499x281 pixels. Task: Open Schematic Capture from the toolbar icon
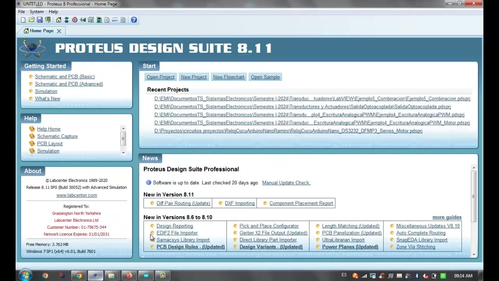point(67,20)
